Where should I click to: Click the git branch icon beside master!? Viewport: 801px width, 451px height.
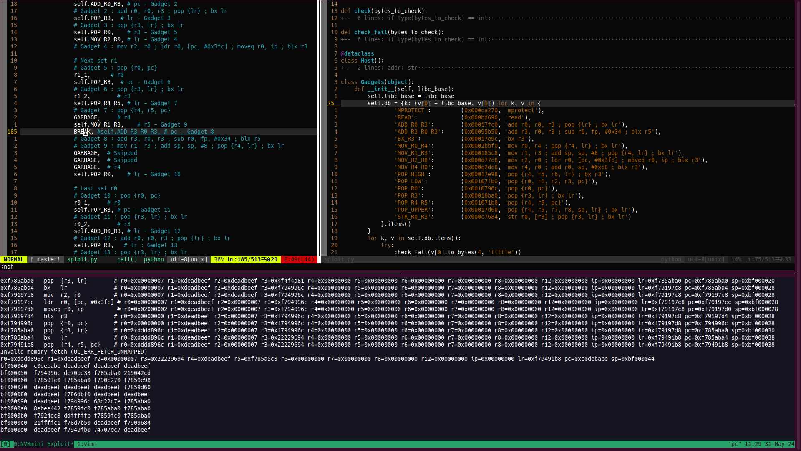[x=32, y=259]
